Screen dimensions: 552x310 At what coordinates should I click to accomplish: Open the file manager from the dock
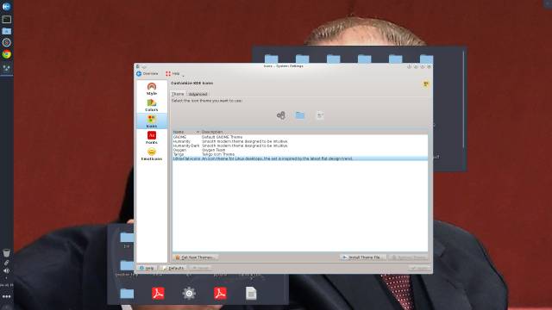coord(6,31)
